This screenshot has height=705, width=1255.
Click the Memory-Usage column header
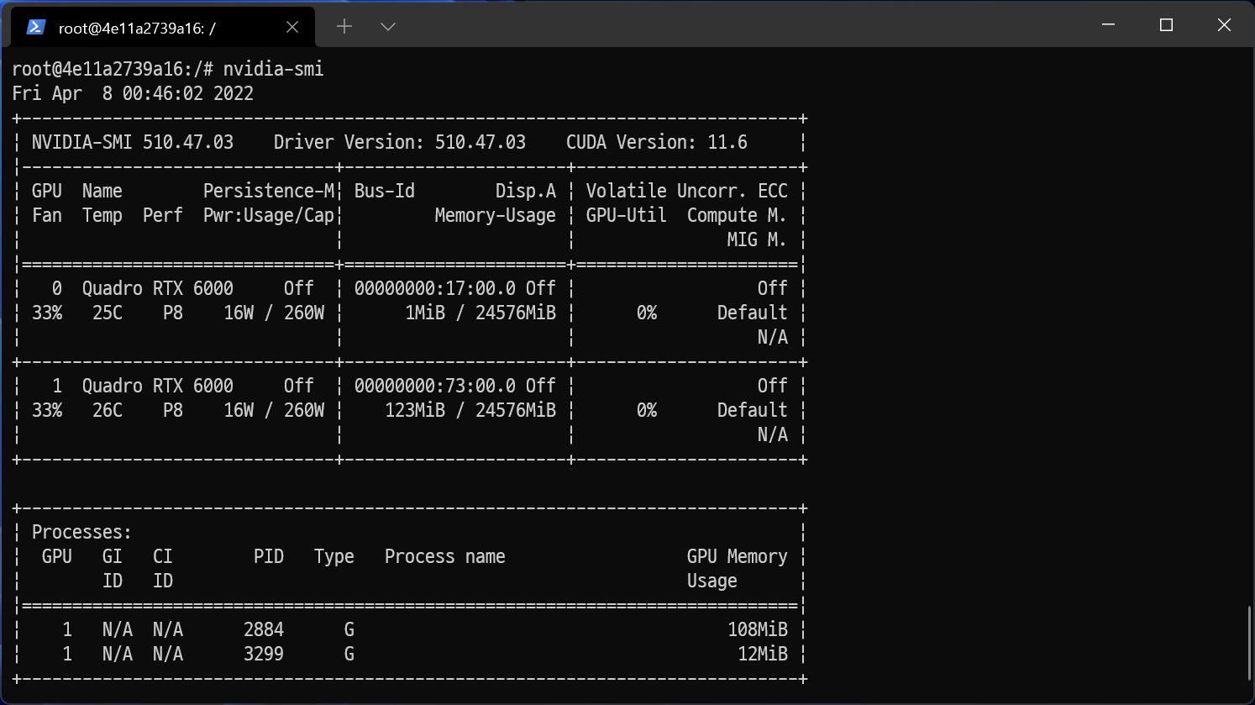[496, 215]
